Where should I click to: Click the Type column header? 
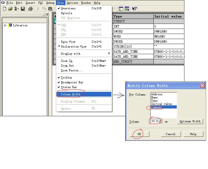point(133,16)
